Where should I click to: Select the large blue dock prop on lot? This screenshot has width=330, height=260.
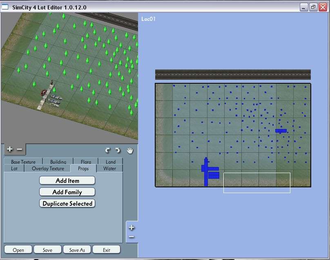206,171
